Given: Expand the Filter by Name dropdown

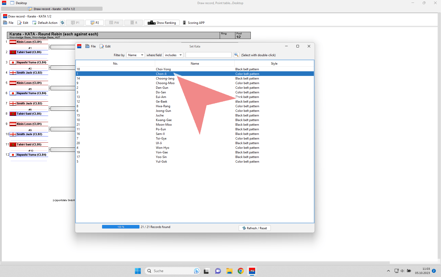Looking at the screenshot, I should coord(135,55).
